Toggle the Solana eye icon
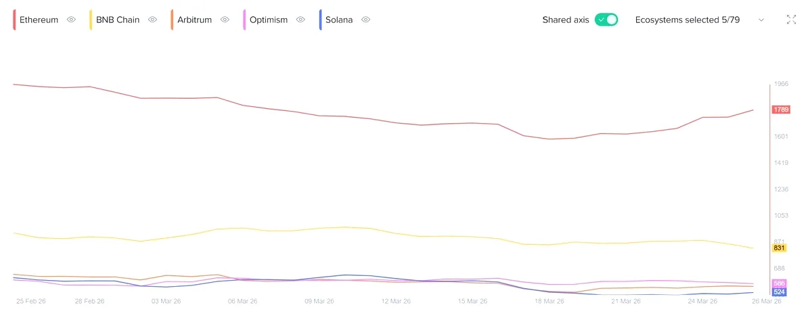Screen dimensions: 812x324 point(365,20)
